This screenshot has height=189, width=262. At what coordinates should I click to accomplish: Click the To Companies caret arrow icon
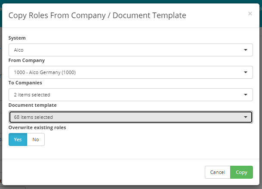click(246, 95)
